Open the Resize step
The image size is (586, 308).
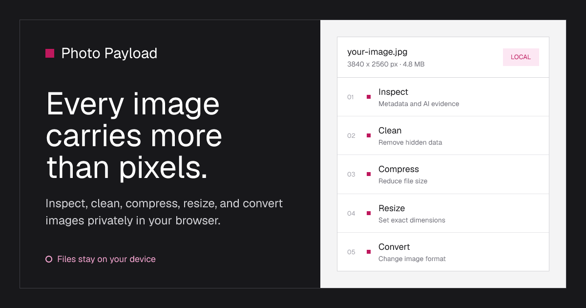(x=443, y=213)
